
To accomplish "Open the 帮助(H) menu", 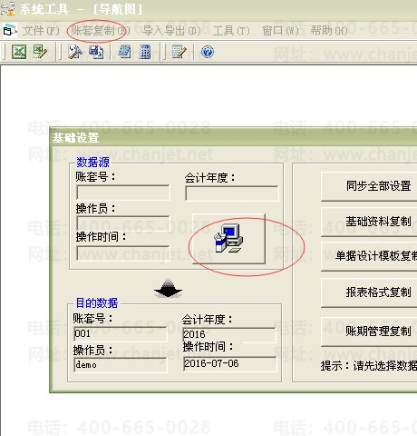I will [329, 31].
